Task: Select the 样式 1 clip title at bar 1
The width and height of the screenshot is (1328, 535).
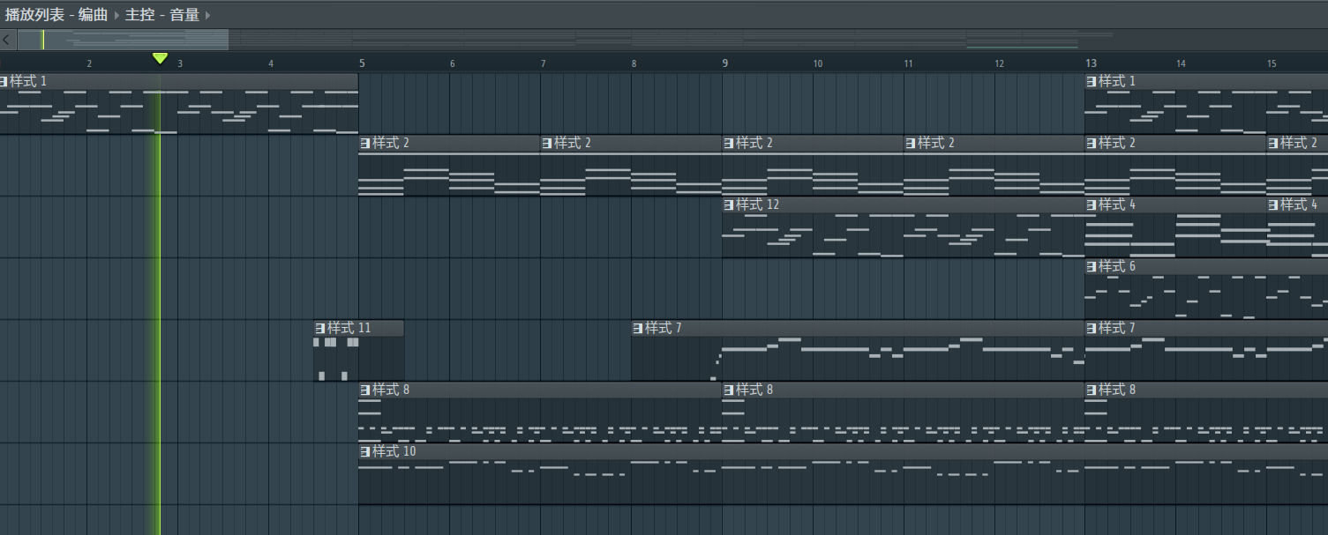Action: click(28, 81)
